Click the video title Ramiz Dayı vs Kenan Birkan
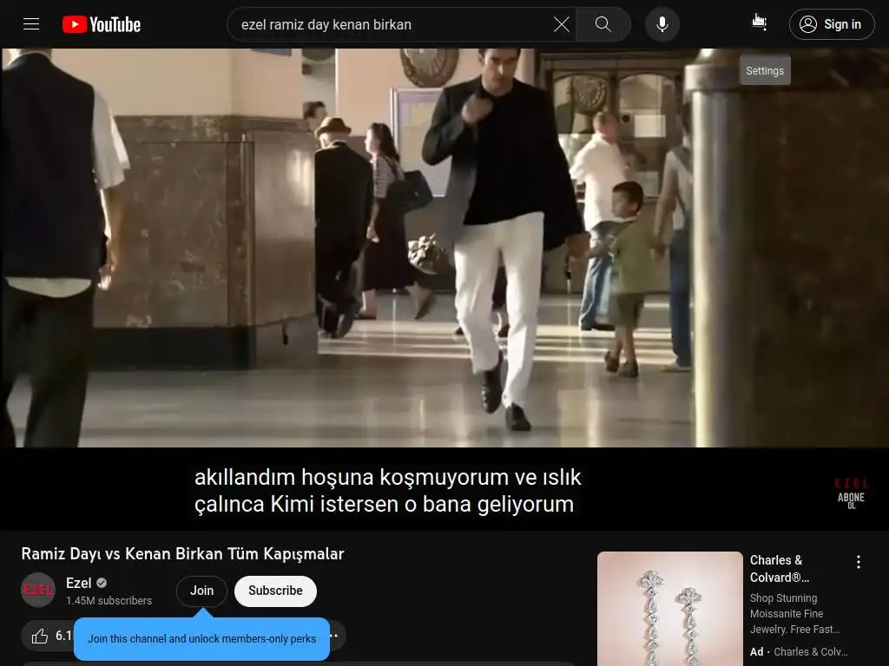Screen dimensions: 889x666 point(182,553)
